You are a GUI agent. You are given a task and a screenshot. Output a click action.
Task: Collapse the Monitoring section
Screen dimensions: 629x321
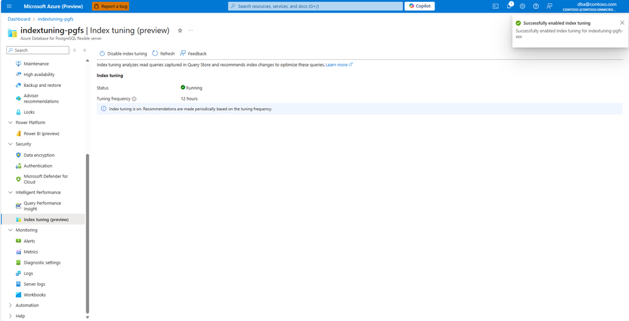point(11,230)
